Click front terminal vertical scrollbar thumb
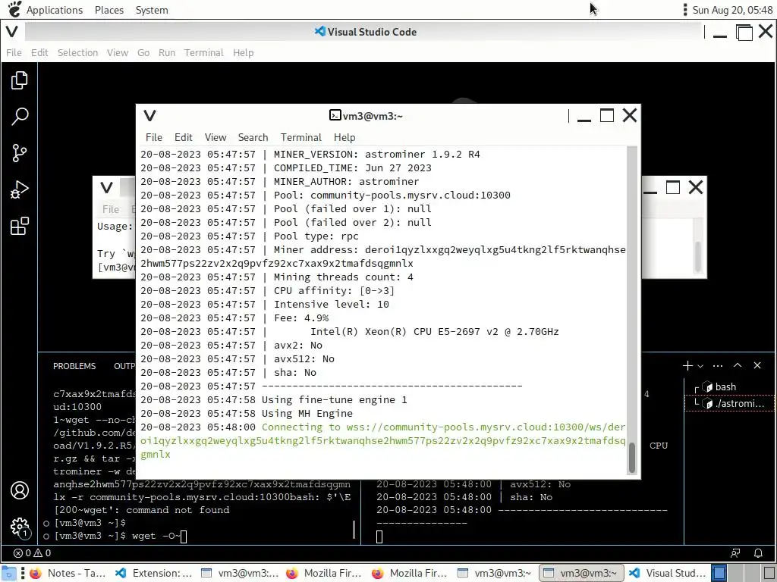777x582 pixels. (x=632, y=458)
